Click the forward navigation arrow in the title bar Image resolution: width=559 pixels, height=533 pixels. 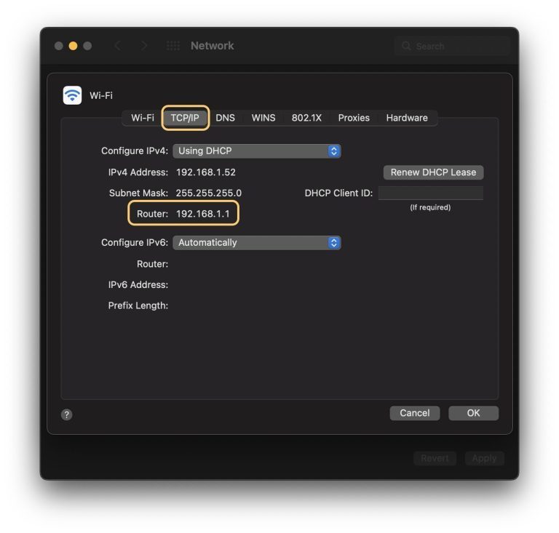tap(144, 46)
